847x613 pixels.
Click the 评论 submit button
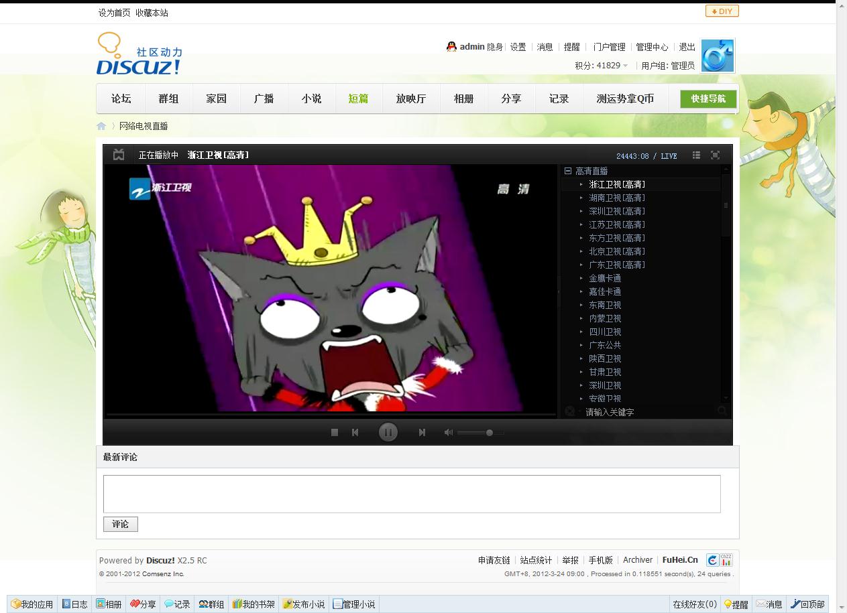[121, 524]
